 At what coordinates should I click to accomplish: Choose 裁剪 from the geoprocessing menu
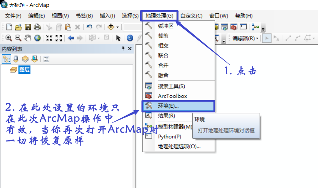click(x=179, y=36)
